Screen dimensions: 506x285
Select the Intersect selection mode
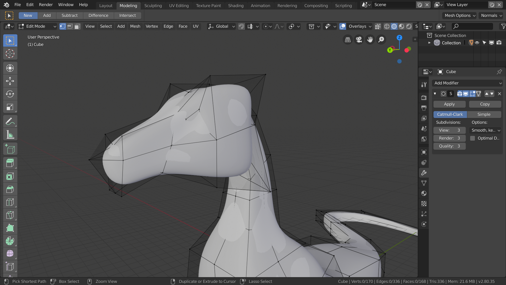click(x=128, y=16)
